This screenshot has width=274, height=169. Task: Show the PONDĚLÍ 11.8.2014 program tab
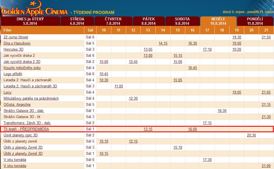pyautogui.click(x=255, y=21)
